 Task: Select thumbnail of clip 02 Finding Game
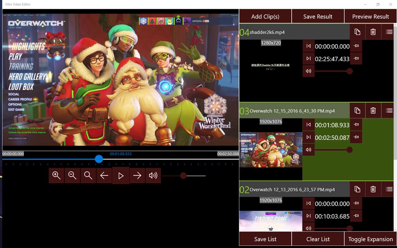coord(271,221)
